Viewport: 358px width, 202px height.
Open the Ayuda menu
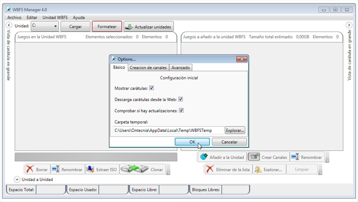coord(79,18)
